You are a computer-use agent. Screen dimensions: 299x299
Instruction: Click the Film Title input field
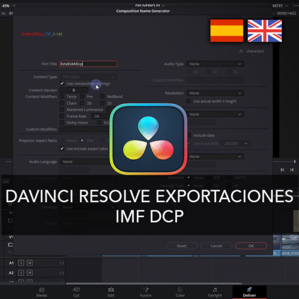89,64
